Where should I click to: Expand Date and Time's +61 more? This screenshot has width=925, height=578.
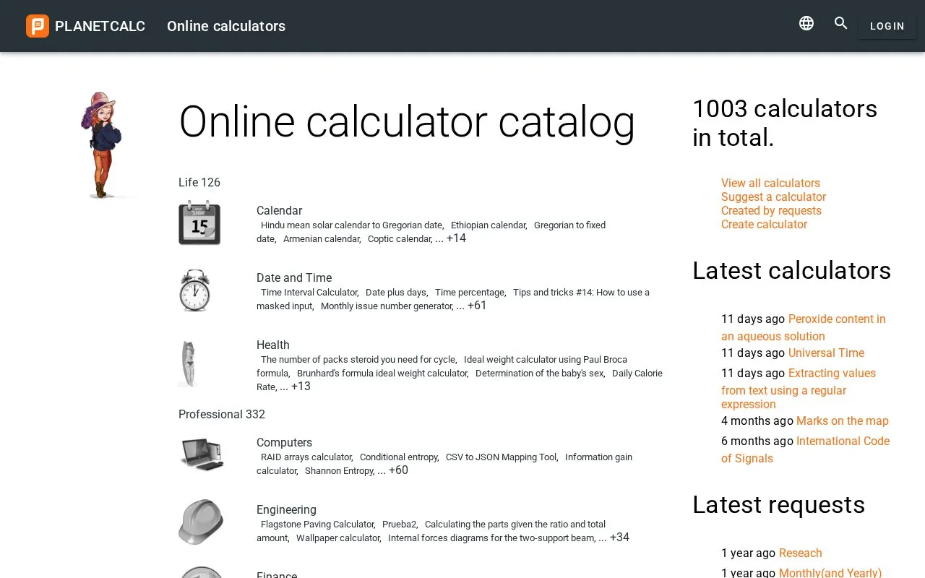(x=477, y=306)
